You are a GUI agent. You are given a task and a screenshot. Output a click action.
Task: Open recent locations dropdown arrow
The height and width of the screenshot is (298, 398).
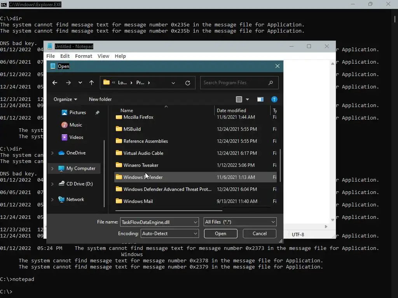point(80,83)
